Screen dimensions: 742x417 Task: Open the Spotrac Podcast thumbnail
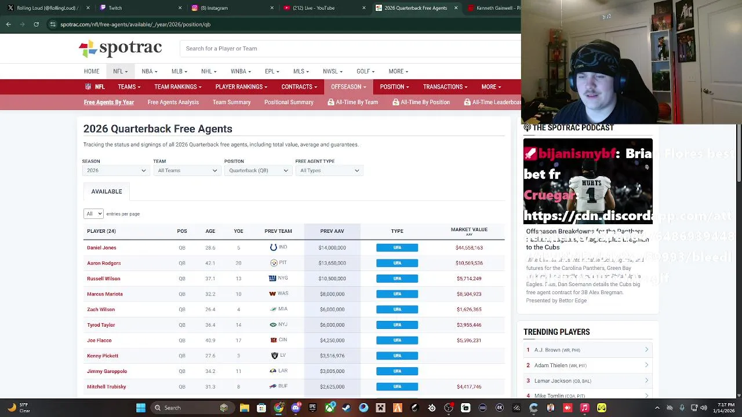[x=588, y=181]
